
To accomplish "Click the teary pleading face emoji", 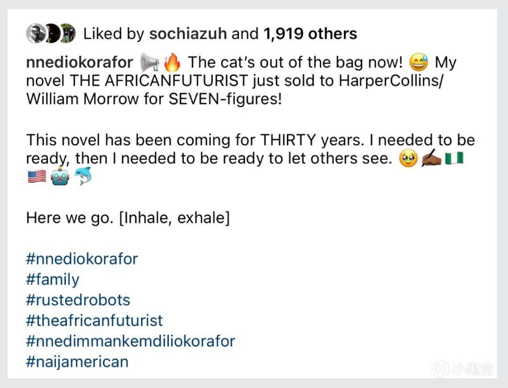I will [x=408, y=159].
